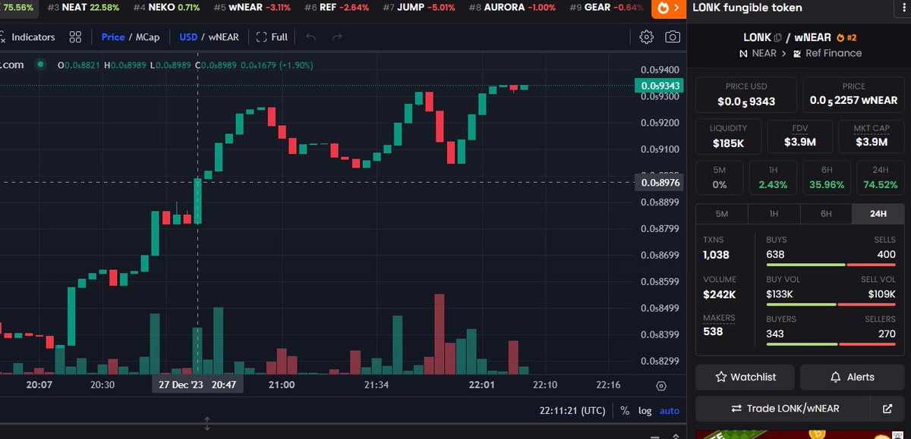Click the #2 trending rank badge

pyautogui.click(x=846, y=37)
